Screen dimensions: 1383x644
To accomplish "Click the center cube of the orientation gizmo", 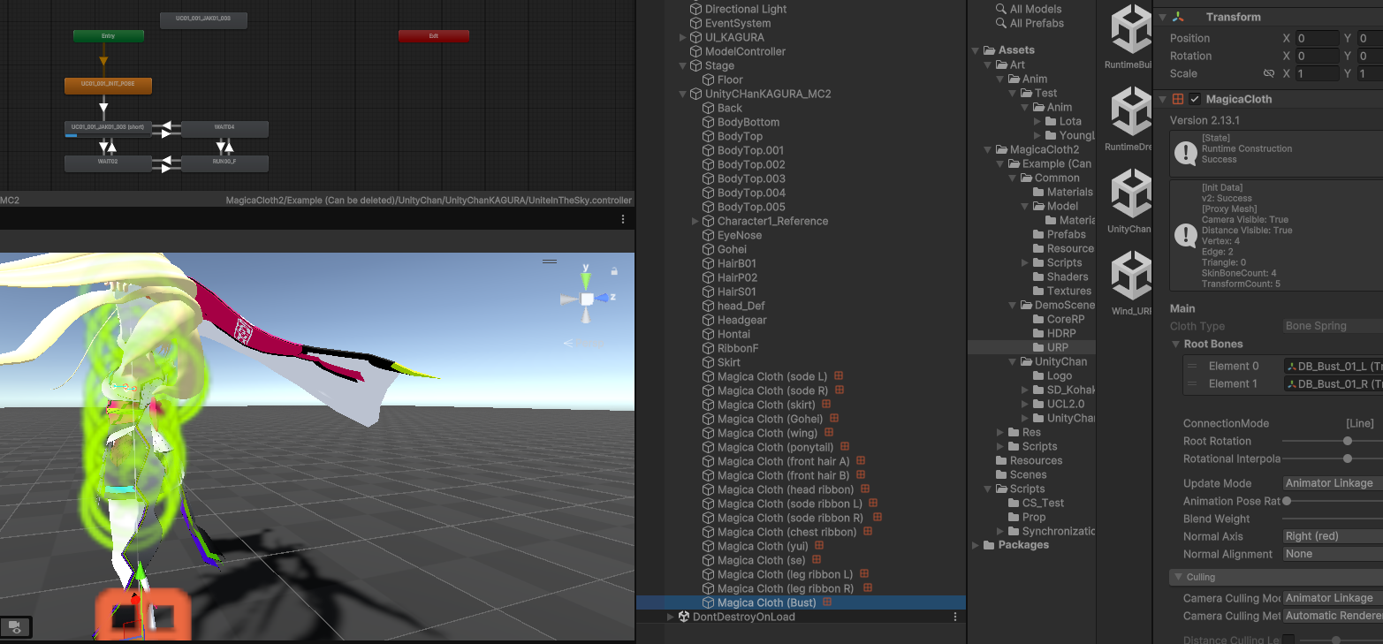I will coord(586,299).
